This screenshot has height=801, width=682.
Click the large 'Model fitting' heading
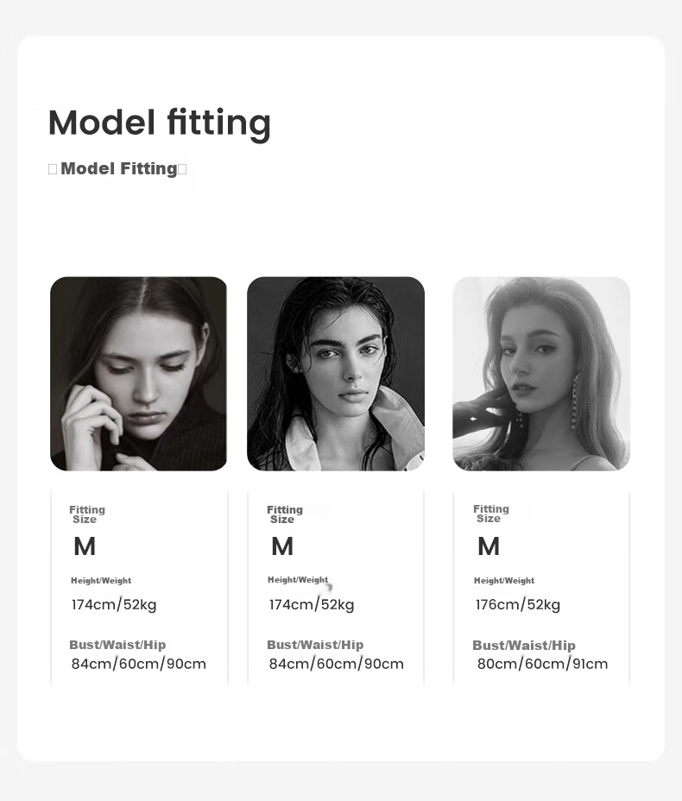[x=159, y=123]
